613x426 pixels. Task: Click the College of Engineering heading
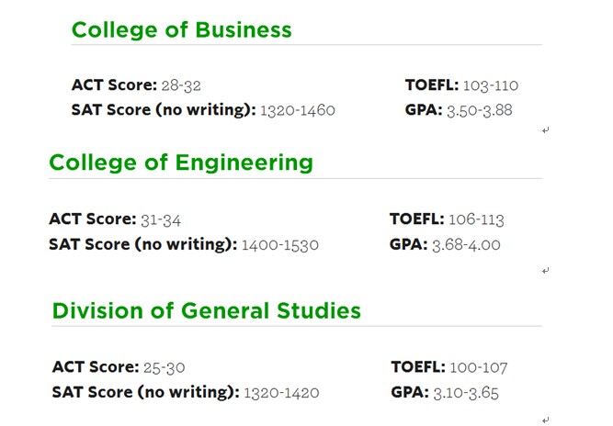click(181, 163)
